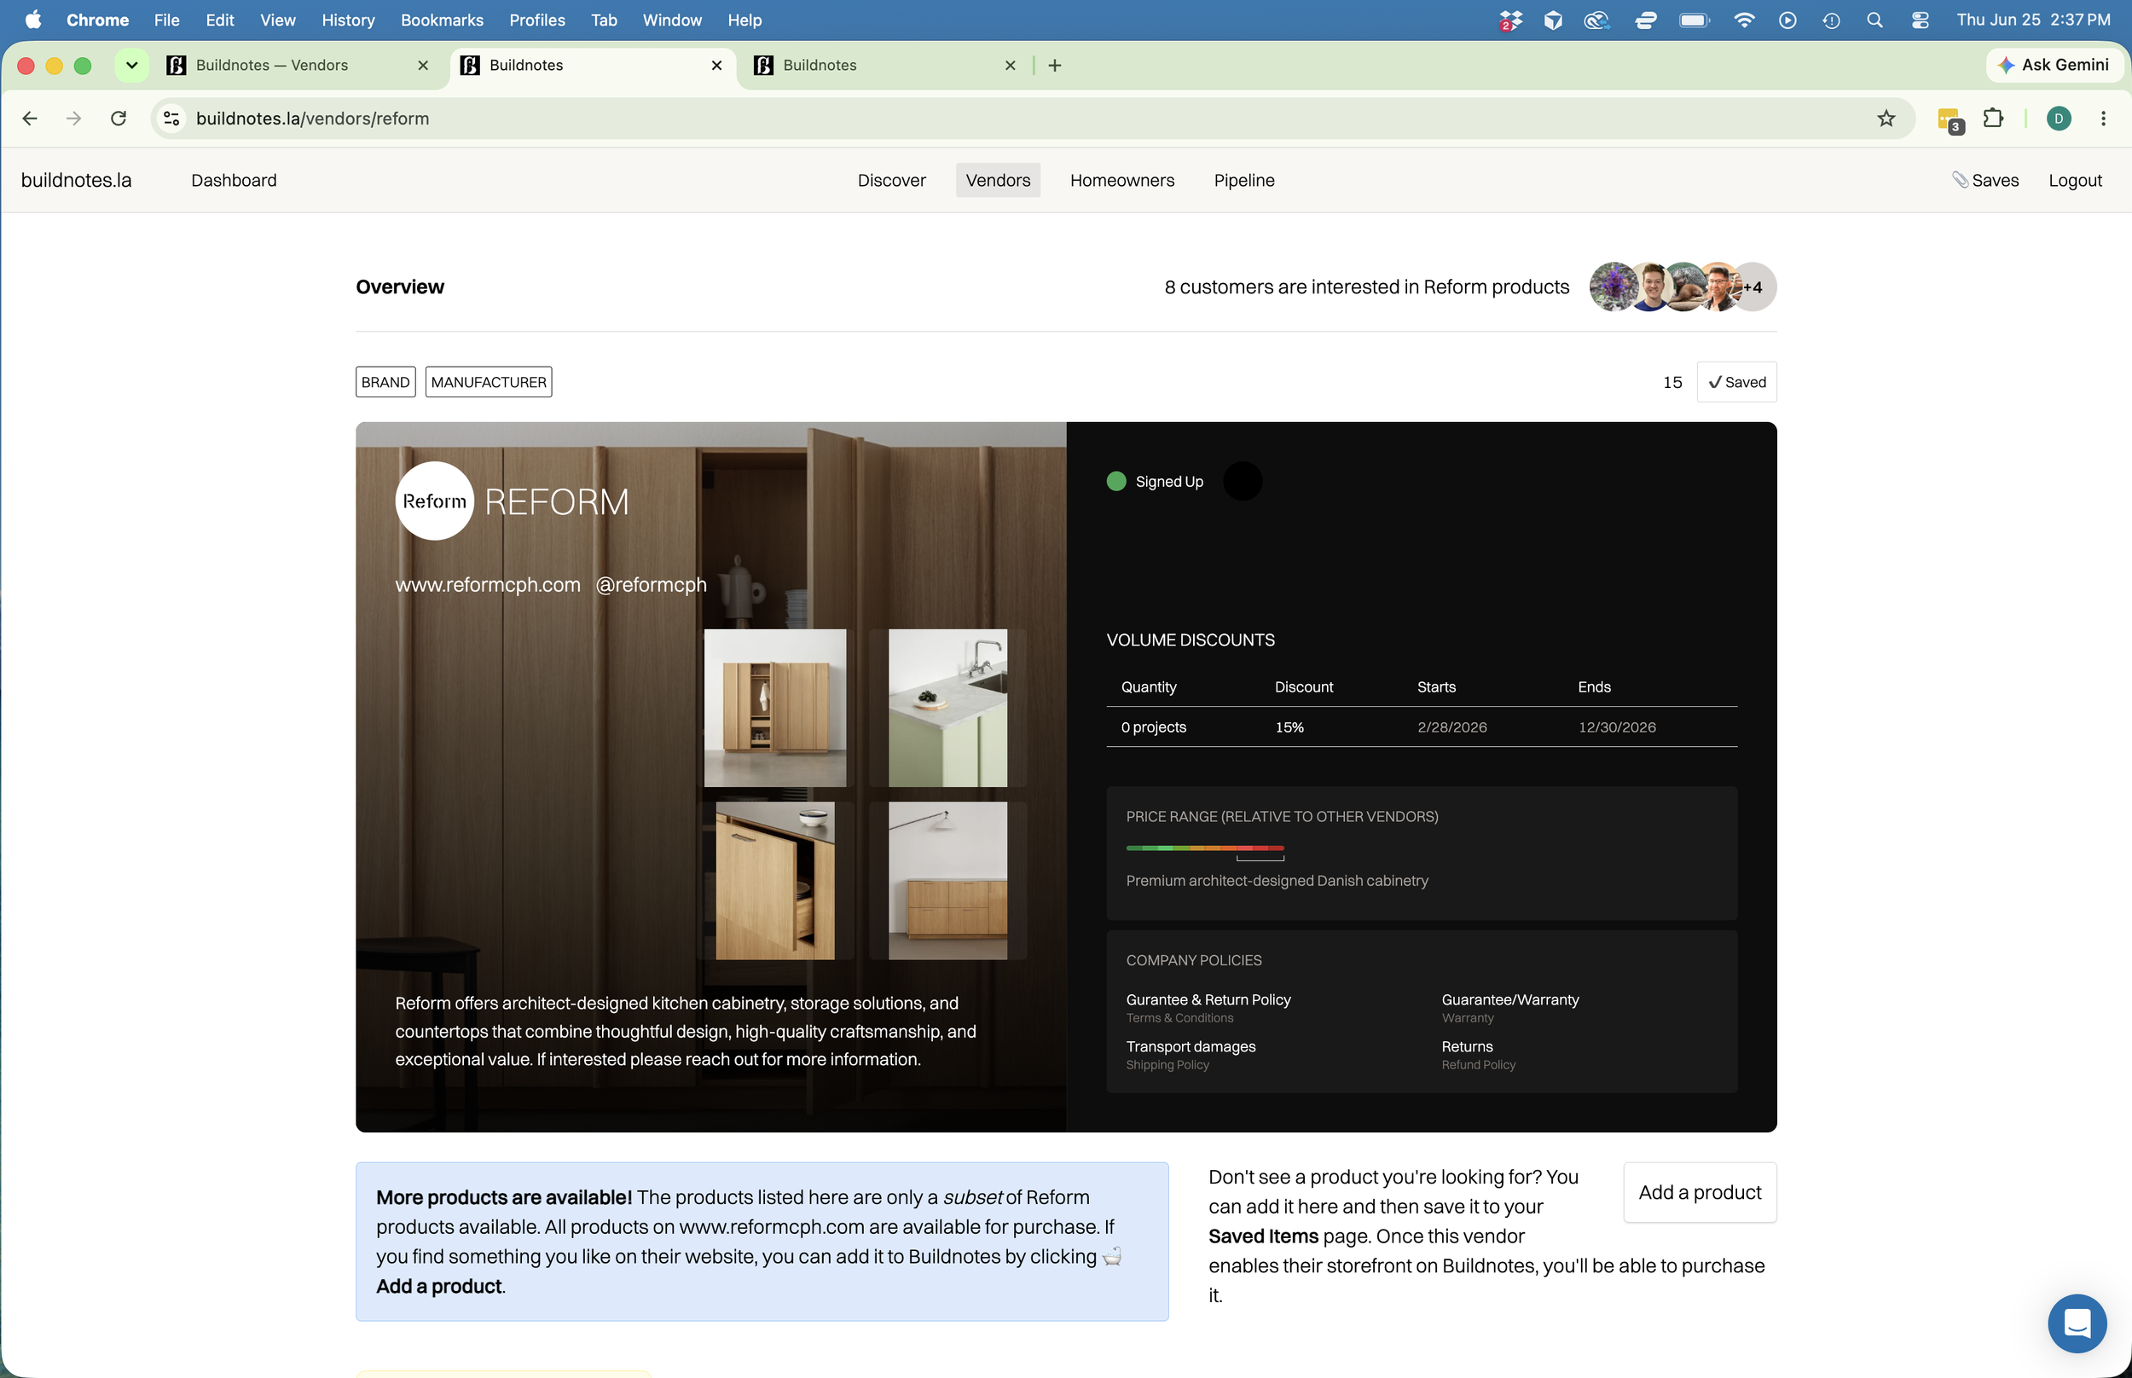
Task: Open the yellow extension with badge 3
Action: coord(1950,120)
